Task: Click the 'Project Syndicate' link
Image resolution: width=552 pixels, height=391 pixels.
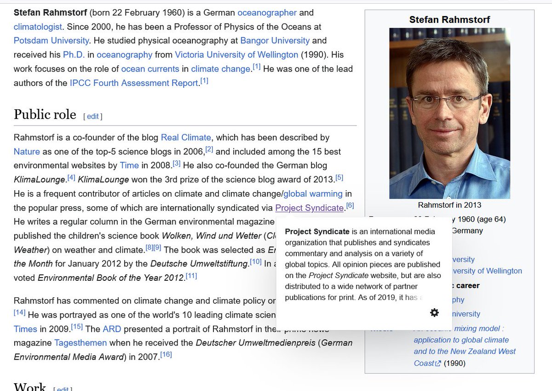Action: [x=310, y=208]
